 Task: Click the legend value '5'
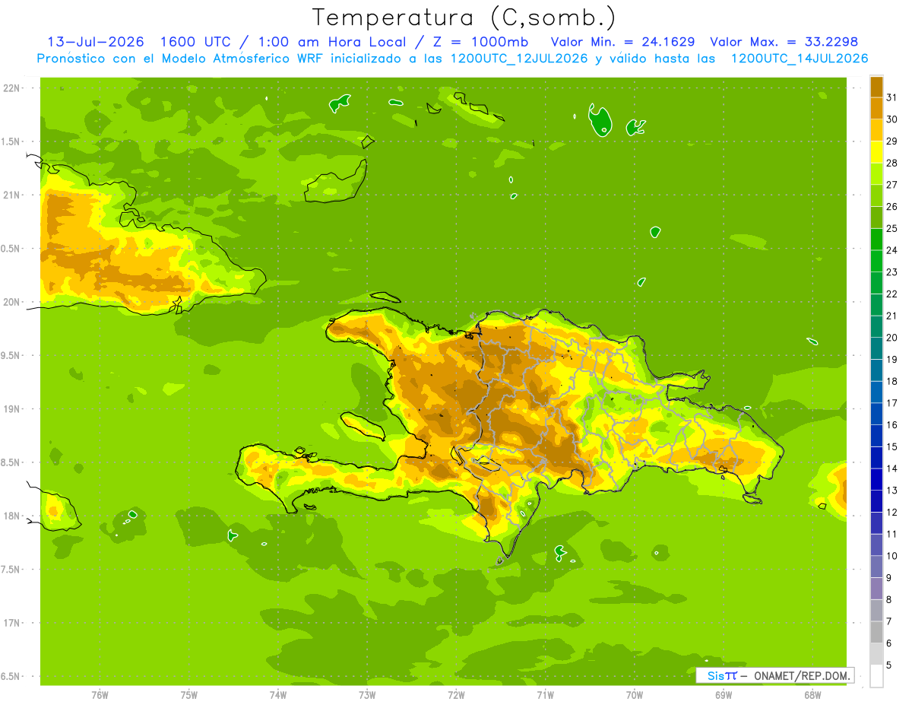pos(889,665)
